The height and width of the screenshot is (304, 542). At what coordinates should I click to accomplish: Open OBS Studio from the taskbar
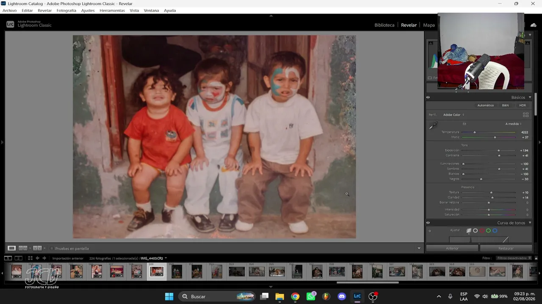click(373, 296)
